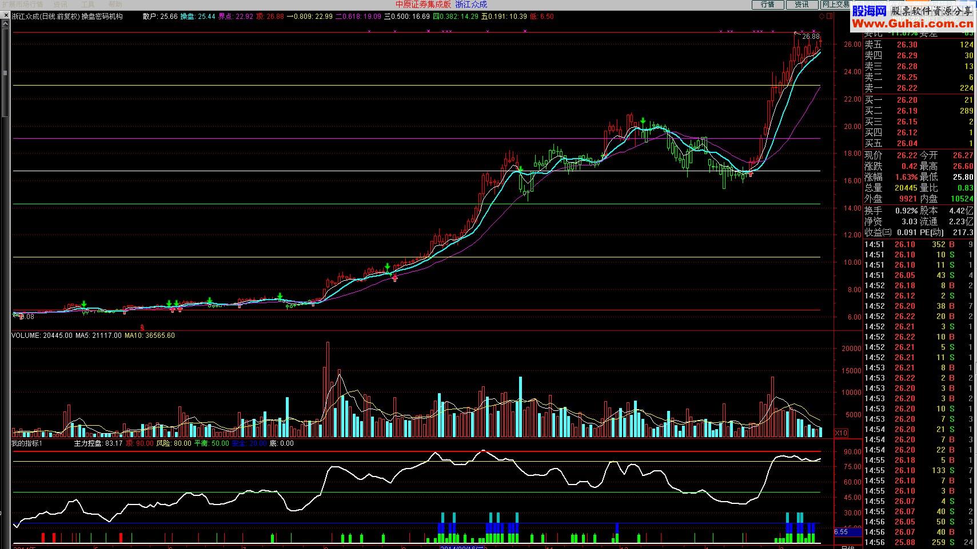This screenshot has width=977, height=549.
Task: Click the blue 6.55 value box
Action: pyautogui.click(x=848, y=532)
